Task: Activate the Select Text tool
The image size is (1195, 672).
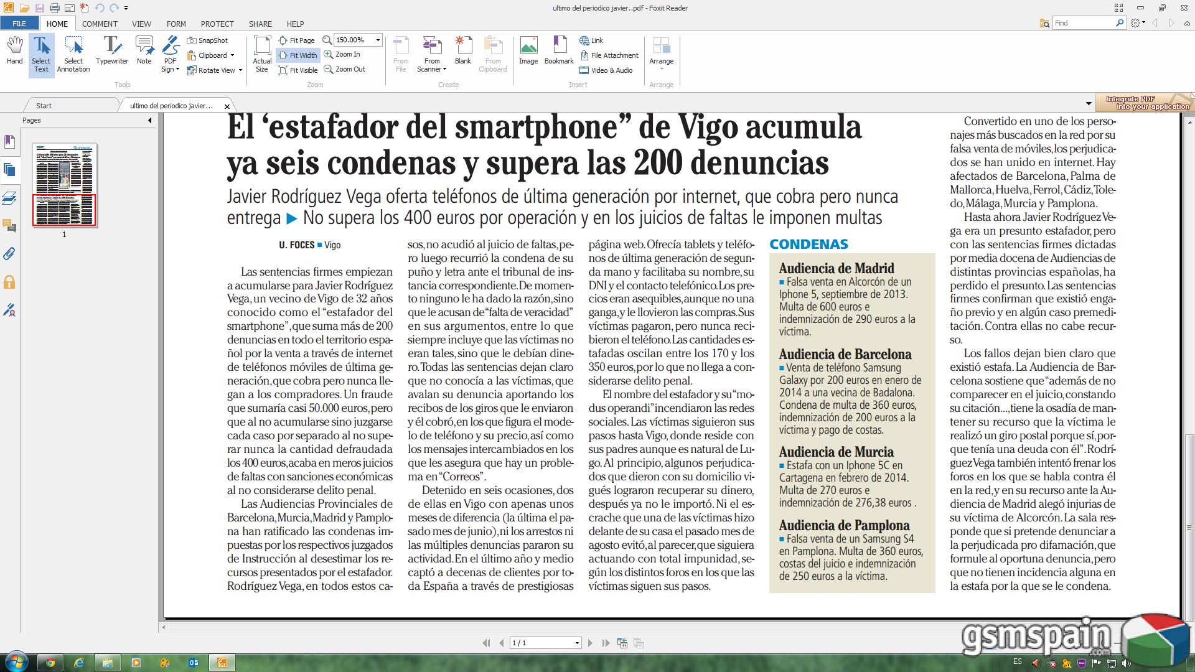Action: (41, 55)
